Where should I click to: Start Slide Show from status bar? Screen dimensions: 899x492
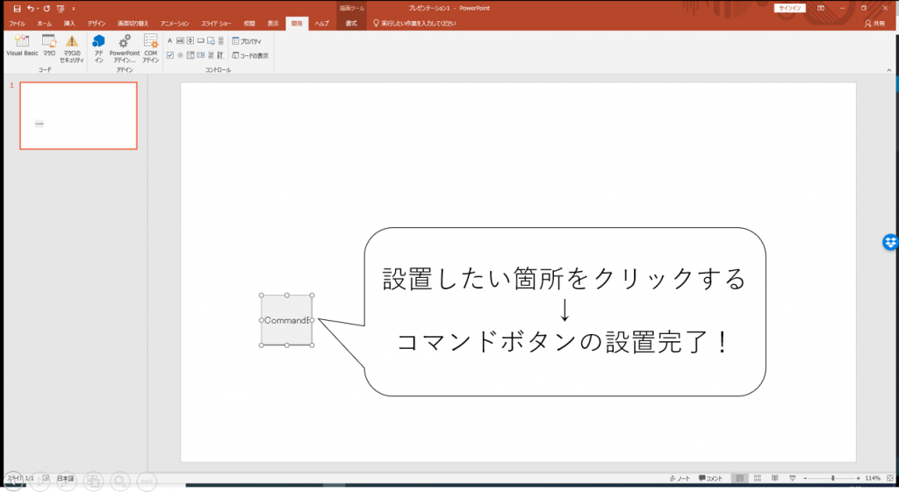793,478
